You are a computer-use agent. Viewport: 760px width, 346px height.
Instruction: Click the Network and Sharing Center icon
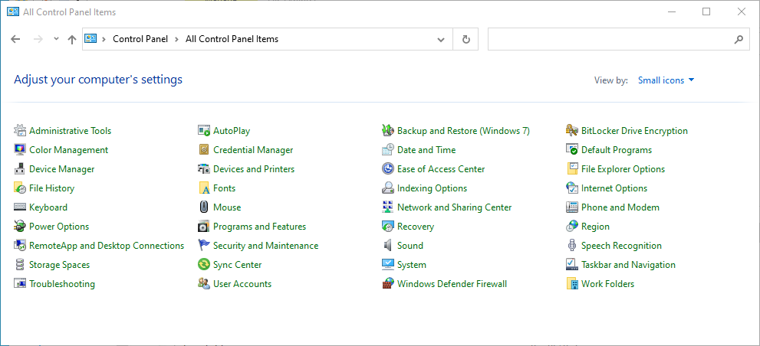(388, 207)
